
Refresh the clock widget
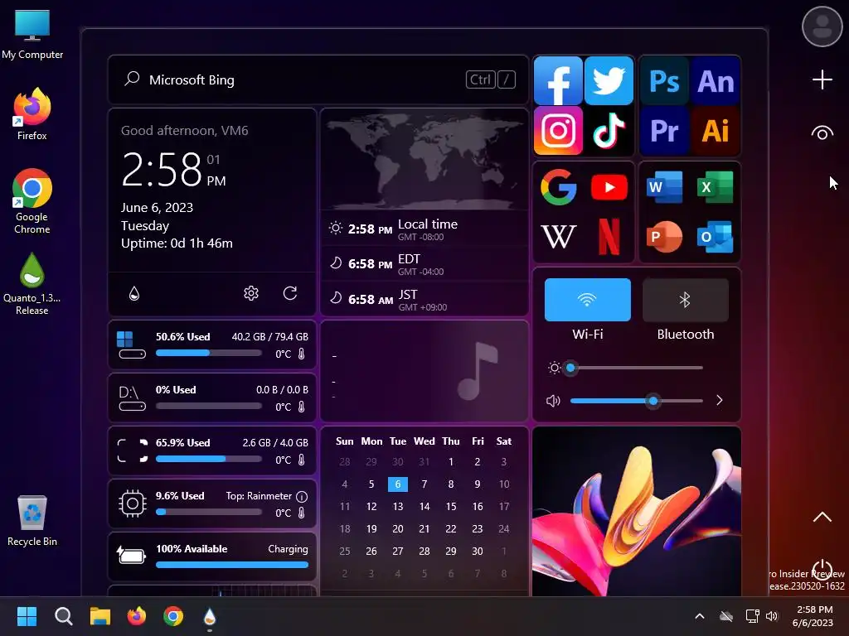coord(290,293)
